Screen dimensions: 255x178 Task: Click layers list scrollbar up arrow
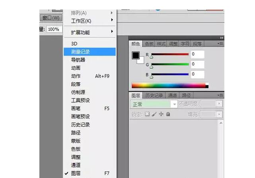(221, 123)
